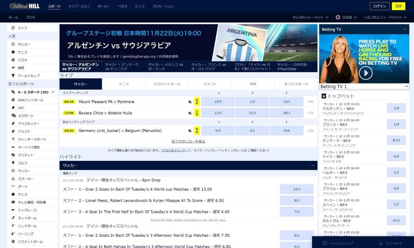Show +20 more markets for Mount Pleasant
The height and width of the screenshot is (248, 414).
310,102
